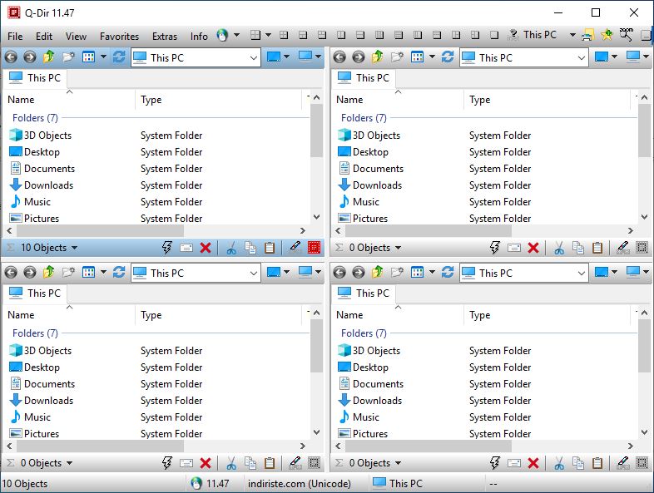
Task: Go up one level in top-right pane
Action: tap(378, 57)
